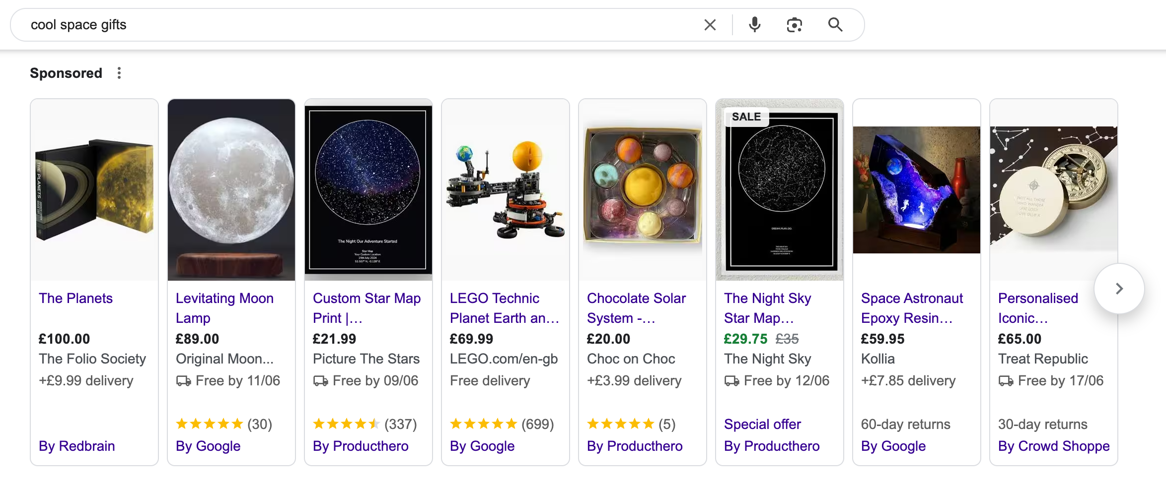Click 'The Folio Society' seller name
The width and height of the screenshot is (1166, 487).
pos(92,359)
